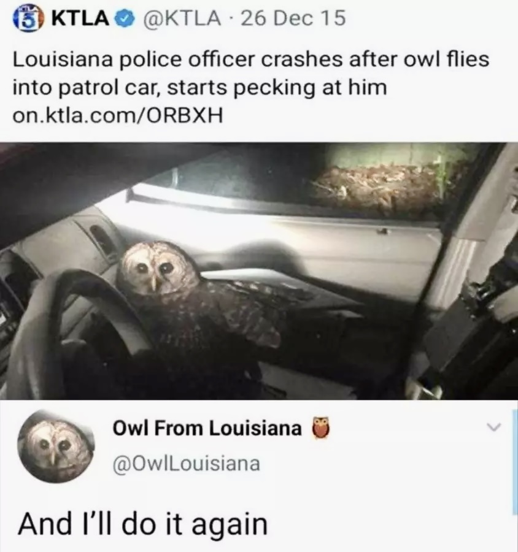Click the 26 Dec 15 tweet timestamp

pos(293,19)
